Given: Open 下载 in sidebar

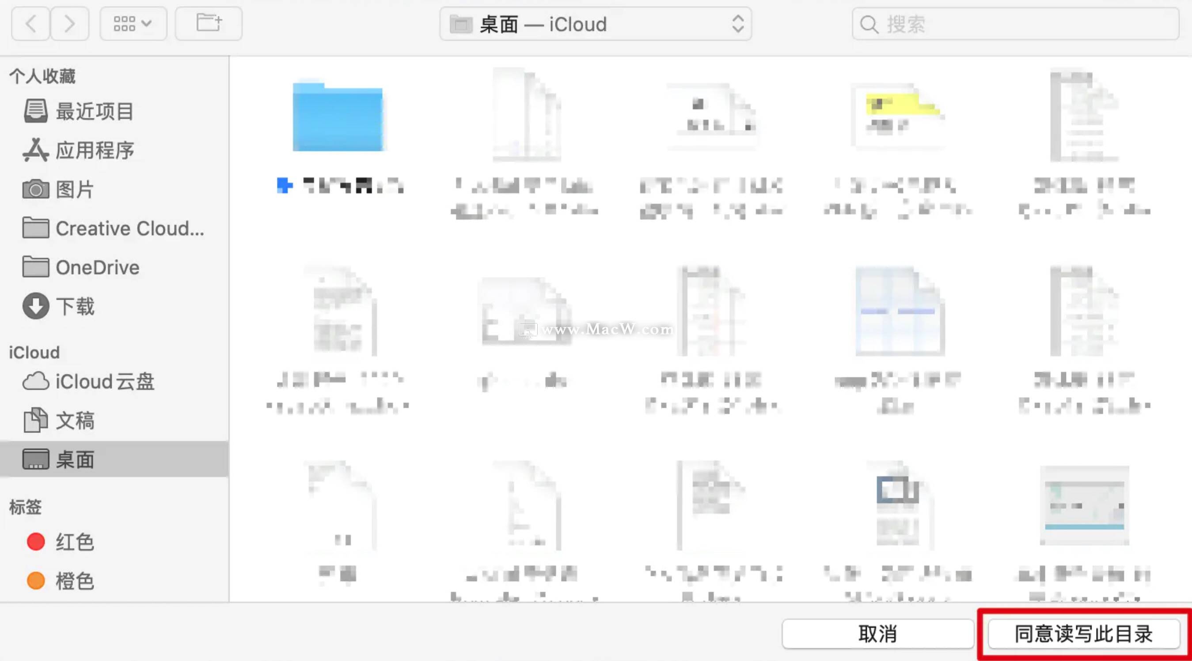Looking at the screenshot, I should [75, 307].
